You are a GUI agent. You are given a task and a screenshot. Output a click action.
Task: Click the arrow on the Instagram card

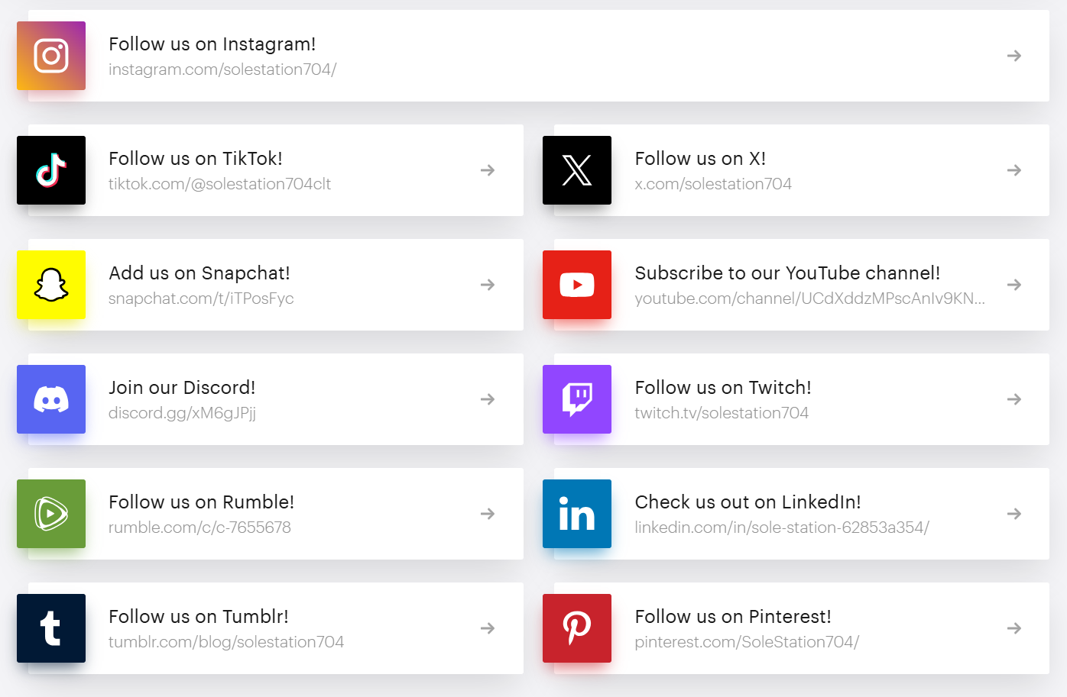[1014, 56]
